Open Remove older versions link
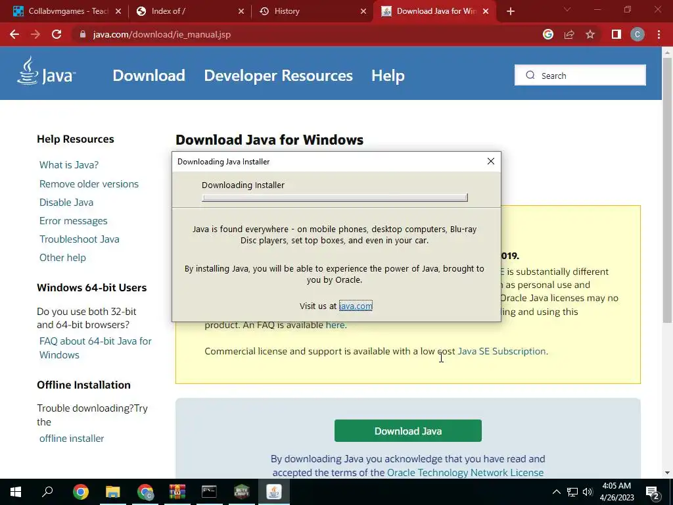The height and width of the screenshot is (505, 673). pos(89,184)
